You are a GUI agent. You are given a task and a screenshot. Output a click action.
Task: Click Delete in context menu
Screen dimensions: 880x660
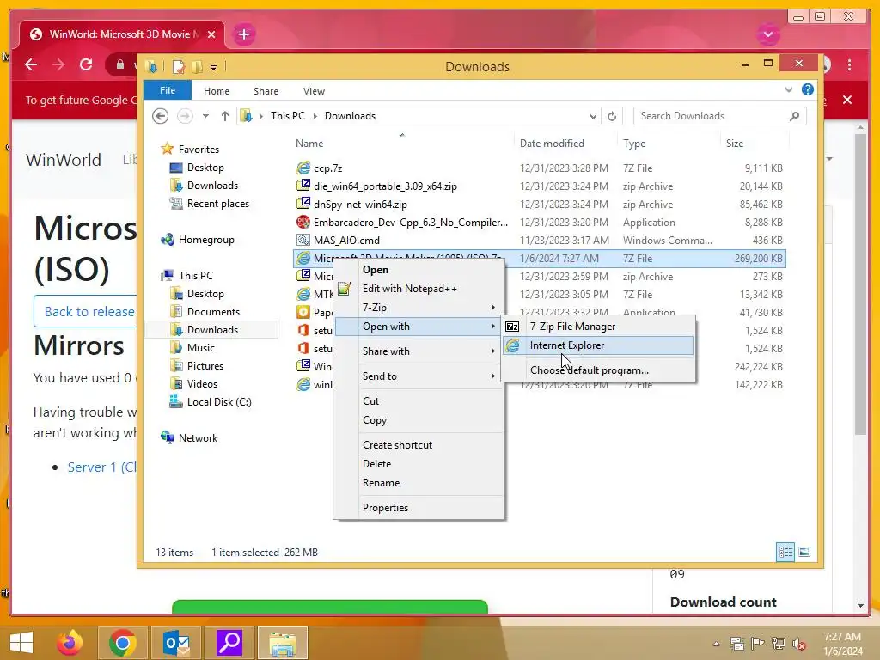tap(419, 464)
